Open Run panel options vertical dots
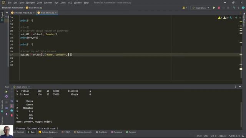 click(235, 87)
